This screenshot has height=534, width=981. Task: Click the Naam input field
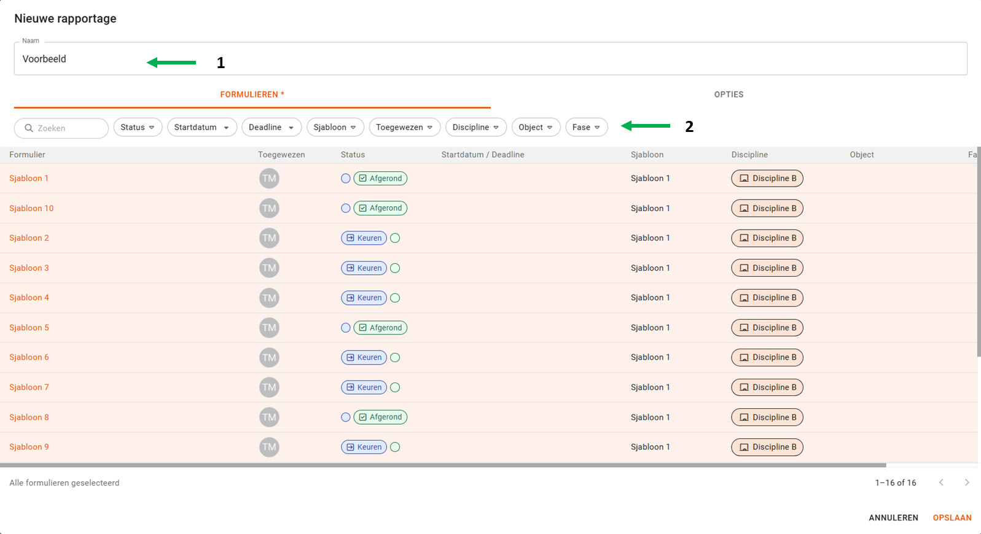(490, 59)
